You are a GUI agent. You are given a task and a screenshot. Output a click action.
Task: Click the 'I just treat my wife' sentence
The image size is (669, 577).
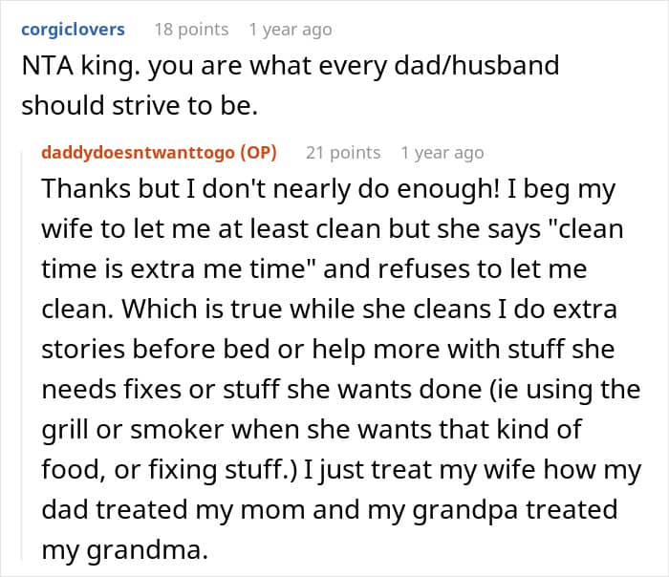pyautogui.click(x=472, y=470)
